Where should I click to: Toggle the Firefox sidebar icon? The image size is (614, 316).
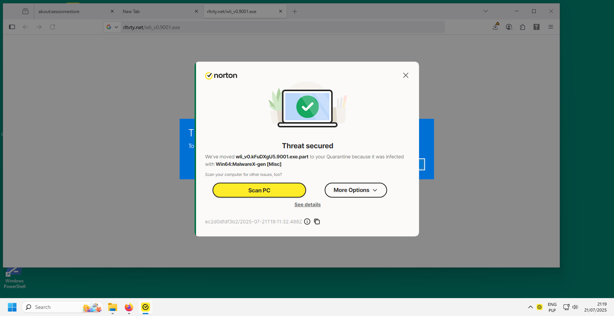click(x=12, y=27)
